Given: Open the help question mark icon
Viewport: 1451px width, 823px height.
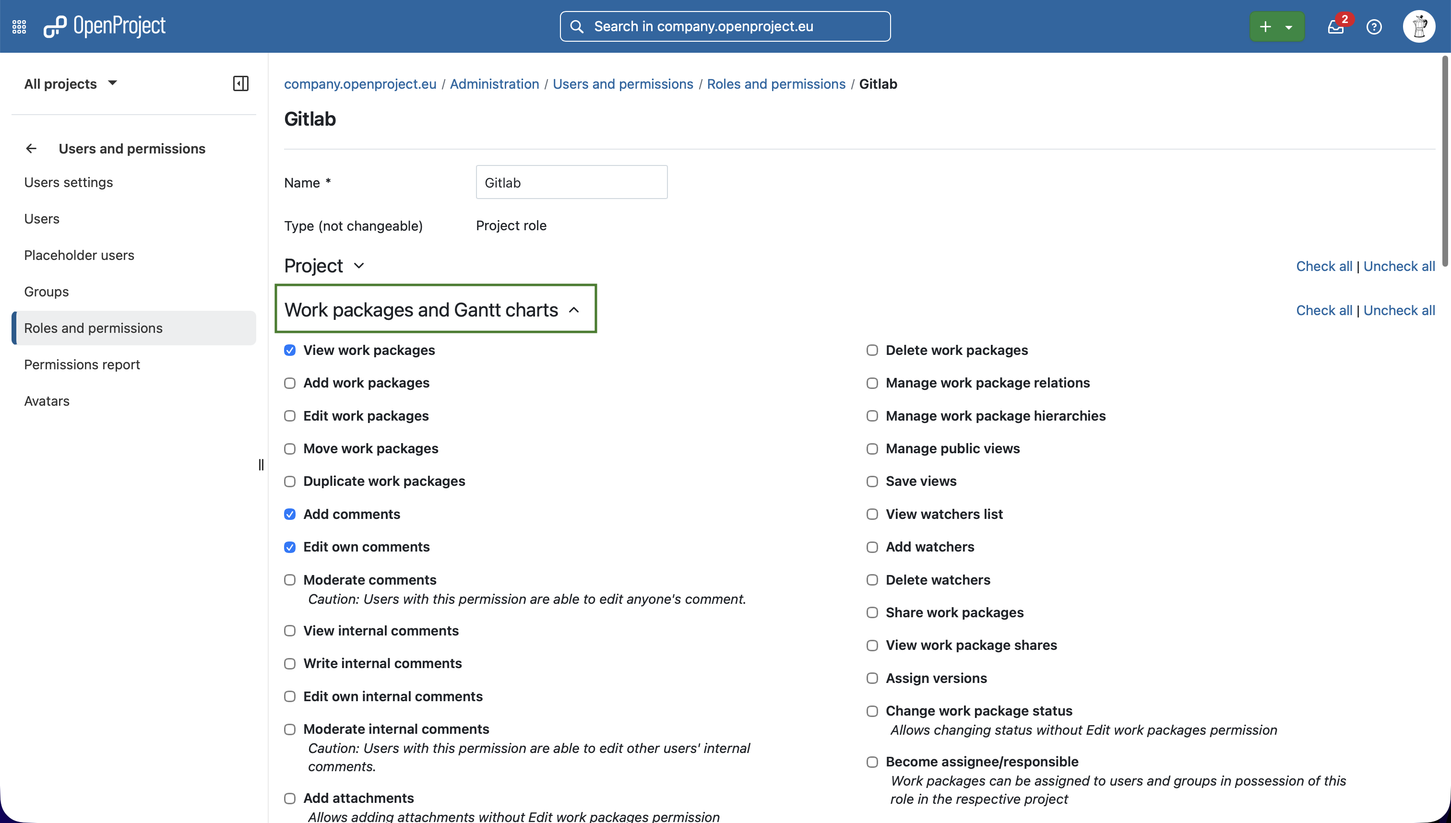Looking at the screenshot, I should click(1374, 26).
